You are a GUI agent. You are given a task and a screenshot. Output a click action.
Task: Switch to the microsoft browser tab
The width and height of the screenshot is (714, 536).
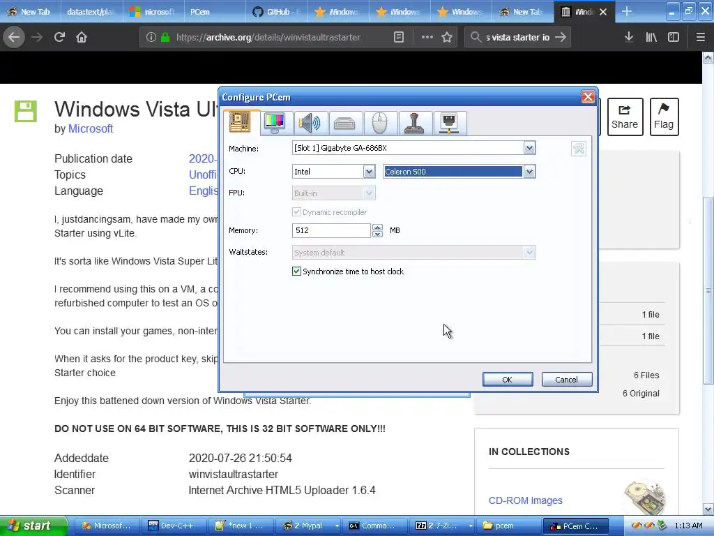tap(154, 12)
